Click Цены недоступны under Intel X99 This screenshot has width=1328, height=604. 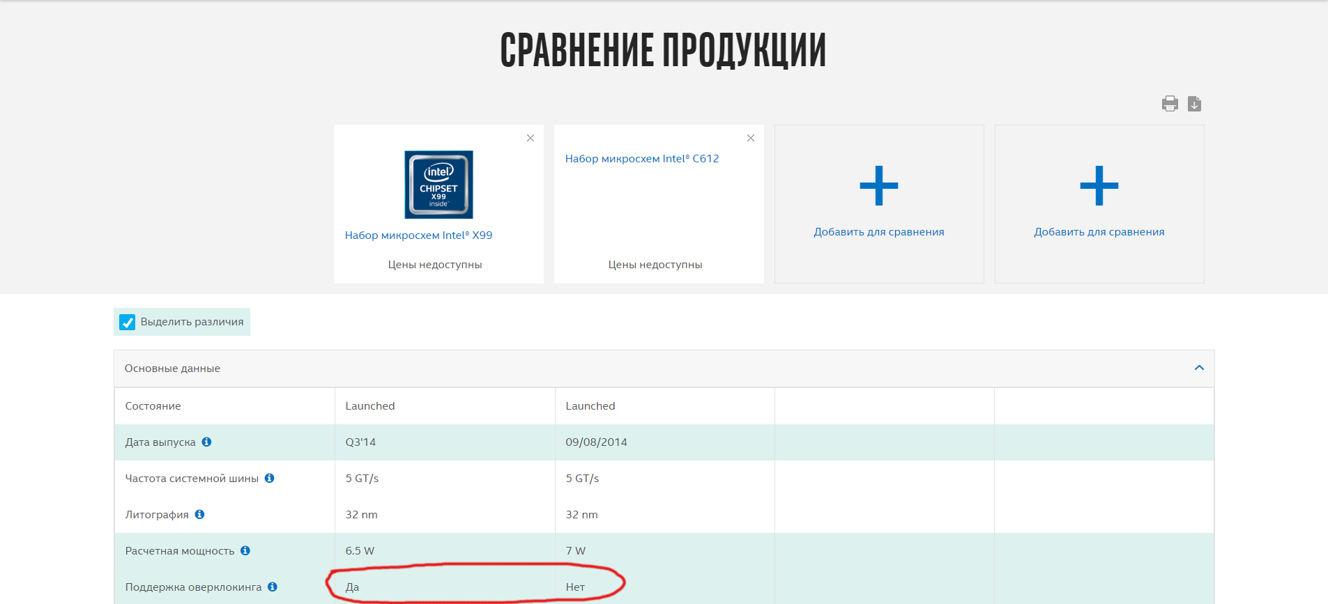435,265
